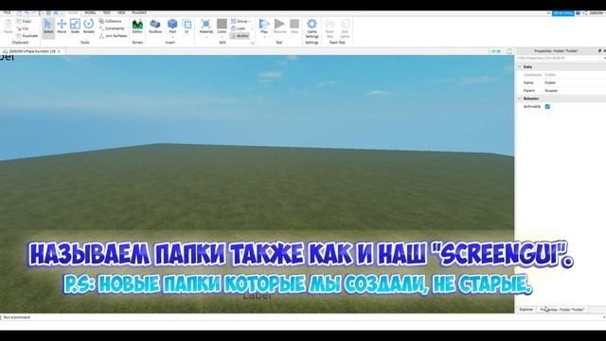Click the Copy command
Screen dimensions: 606x341
(24, 21)
